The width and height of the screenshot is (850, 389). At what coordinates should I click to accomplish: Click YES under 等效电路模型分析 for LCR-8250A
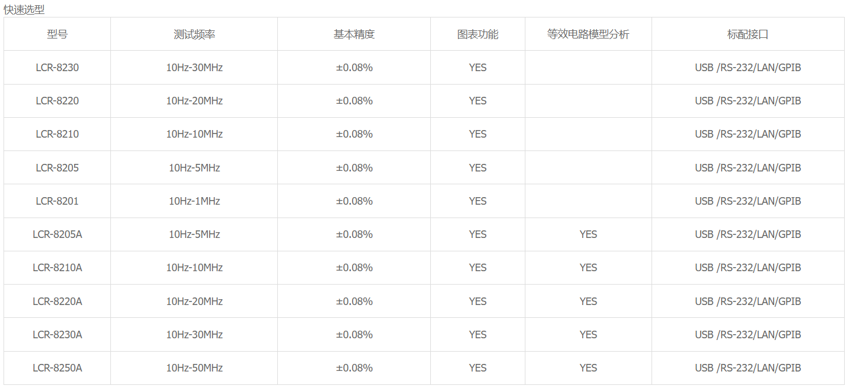(588, 368)
